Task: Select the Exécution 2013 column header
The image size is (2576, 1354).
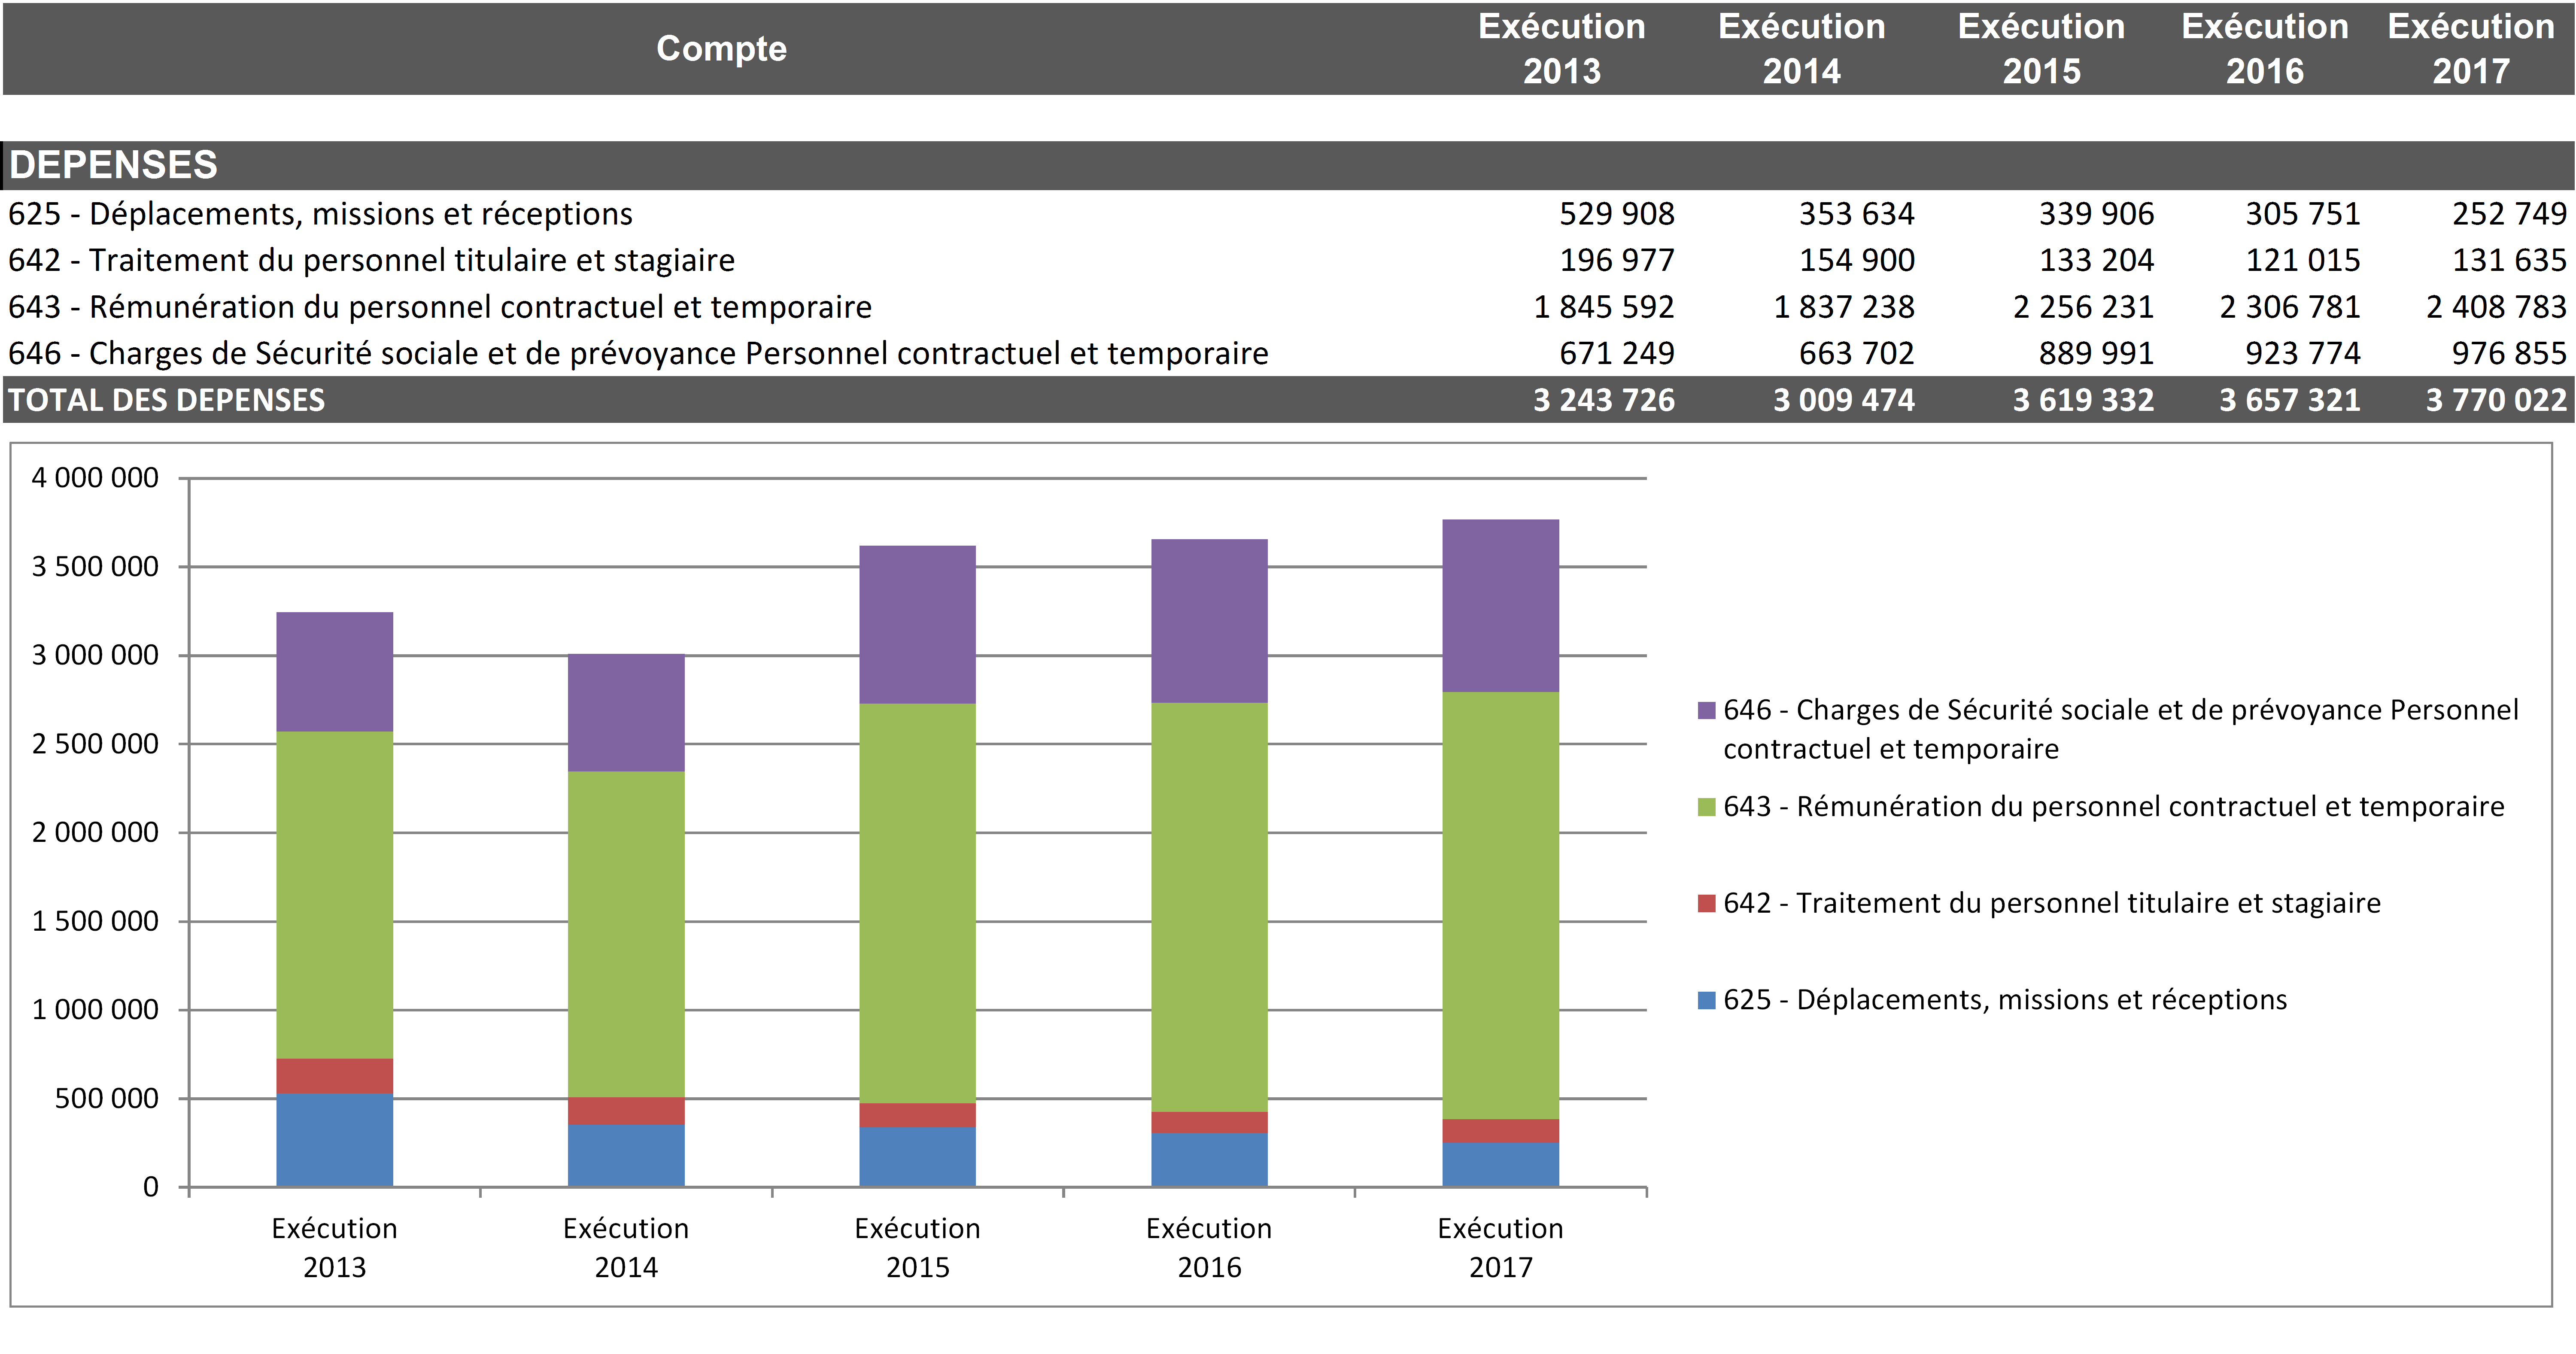Action: coord(1561,48)
